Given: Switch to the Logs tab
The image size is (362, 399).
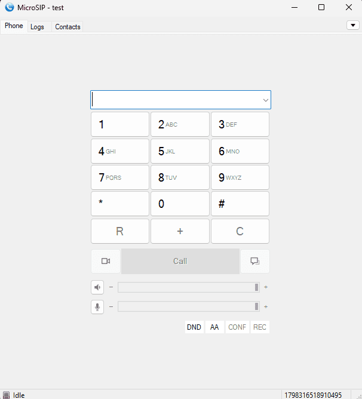Looking at the screenshot, I should click(37, 27).
